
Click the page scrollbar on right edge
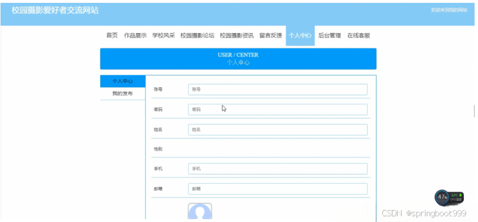click(x=475, y=111)
